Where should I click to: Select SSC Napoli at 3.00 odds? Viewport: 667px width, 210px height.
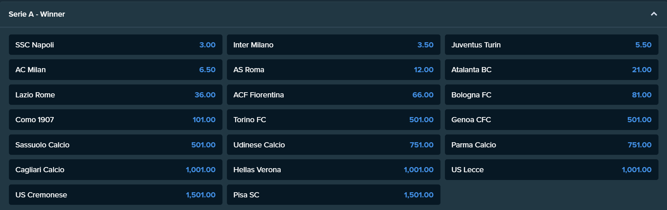coord(116,45)
